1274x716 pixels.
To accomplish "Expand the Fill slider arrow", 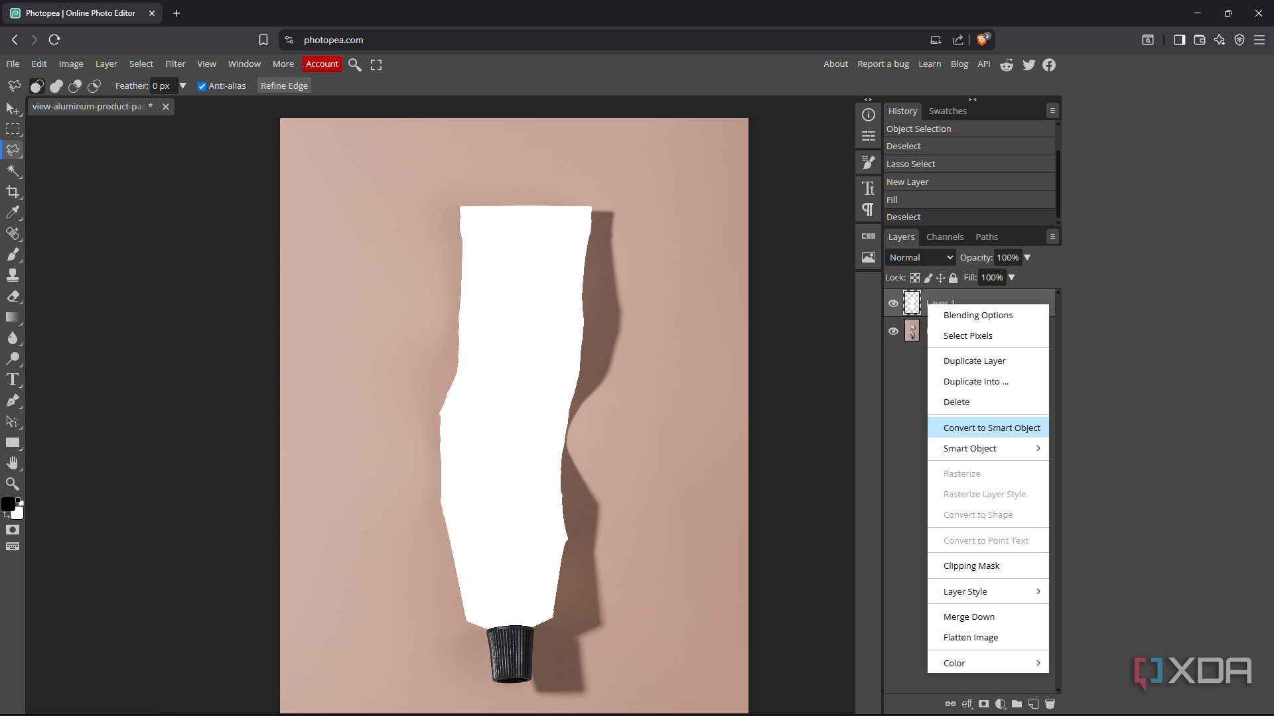I will tap(1011, 278).
